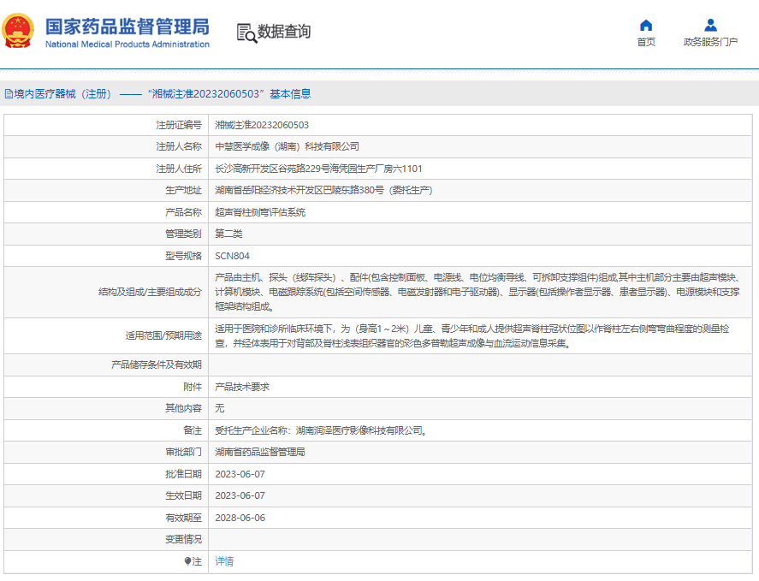Click the 变更情况 row label
This screenshot has width=759, height=581.
pos(183,539)
